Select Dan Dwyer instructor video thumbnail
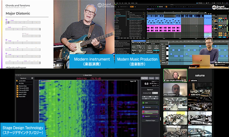The height and width of the screenshot is (137, 229). click(175, 75)
